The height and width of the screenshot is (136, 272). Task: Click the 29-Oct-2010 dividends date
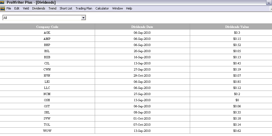click(142, 76)
